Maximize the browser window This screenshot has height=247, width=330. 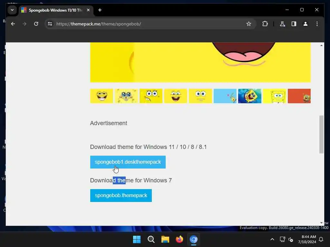(302, 10)
